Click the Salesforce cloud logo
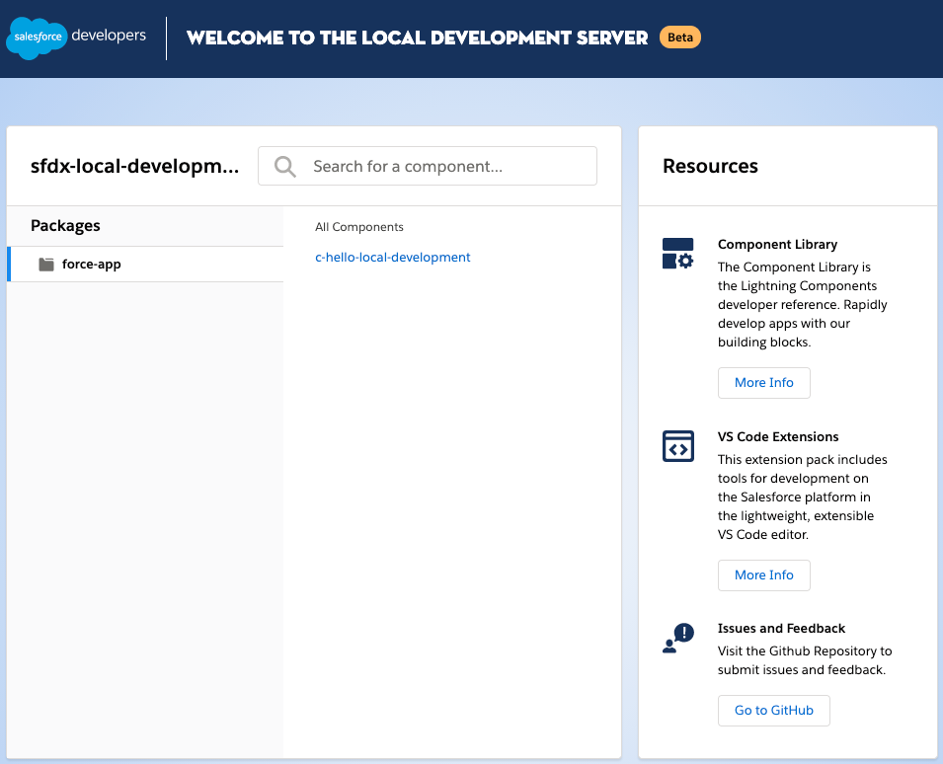 [38, 38]
